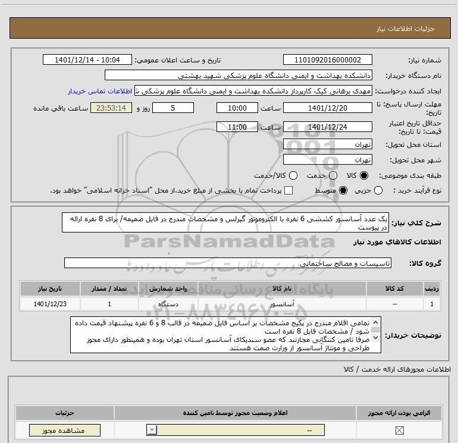
Task: Click the ردیف column header
Action: (x=432, y=288)
